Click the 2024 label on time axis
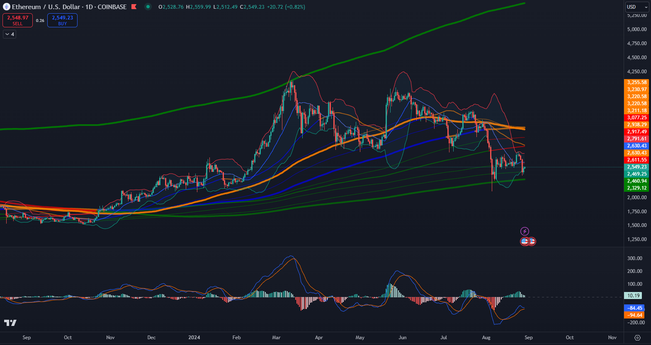 (x=194, y=338)
